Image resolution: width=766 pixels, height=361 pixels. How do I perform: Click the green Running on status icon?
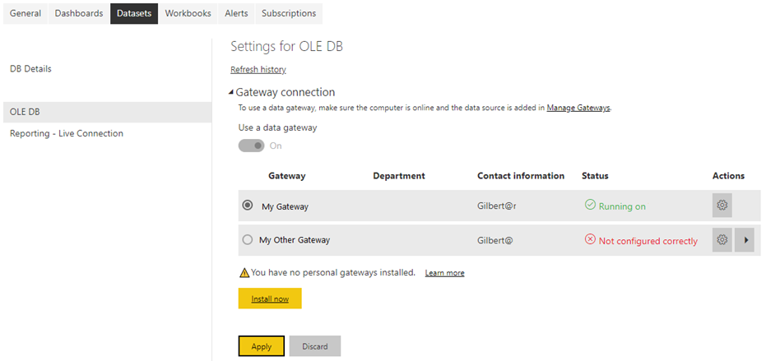[x=590, y=205]
